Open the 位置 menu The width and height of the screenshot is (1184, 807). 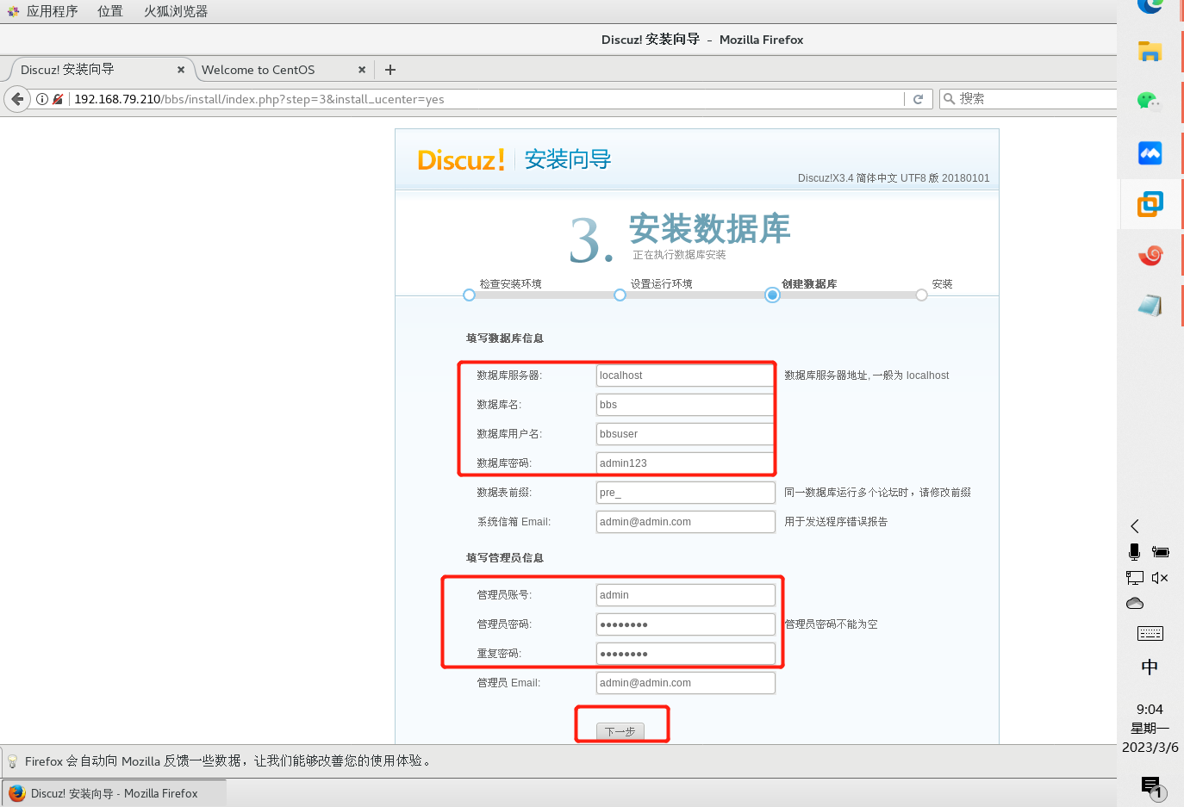click(110, 11)
